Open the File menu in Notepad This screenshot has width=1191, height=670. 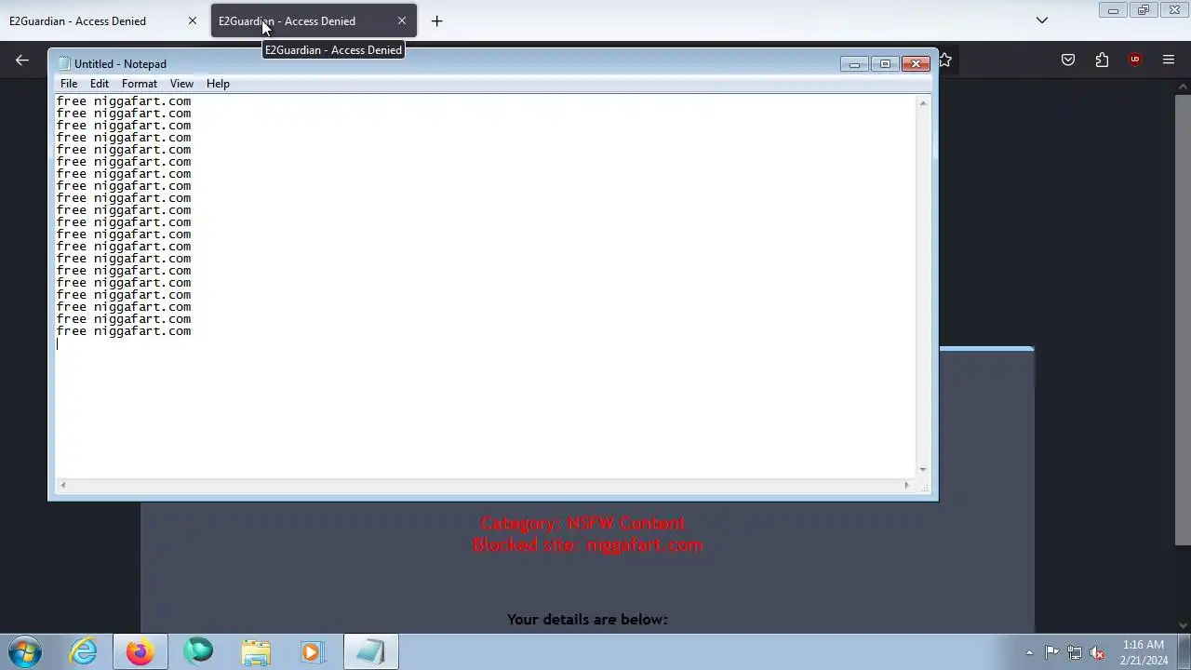pyautogui.click(x=69, y=84)
